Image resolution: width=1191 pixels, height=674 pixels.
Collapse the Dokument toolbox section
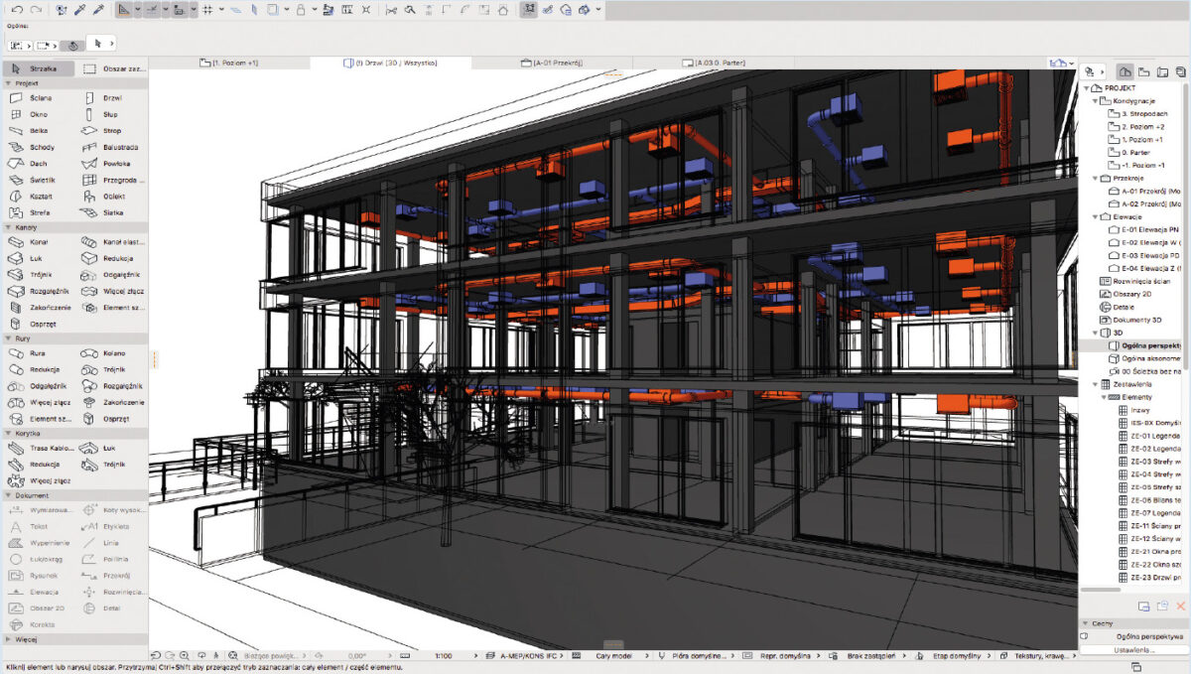coord(8,495)
